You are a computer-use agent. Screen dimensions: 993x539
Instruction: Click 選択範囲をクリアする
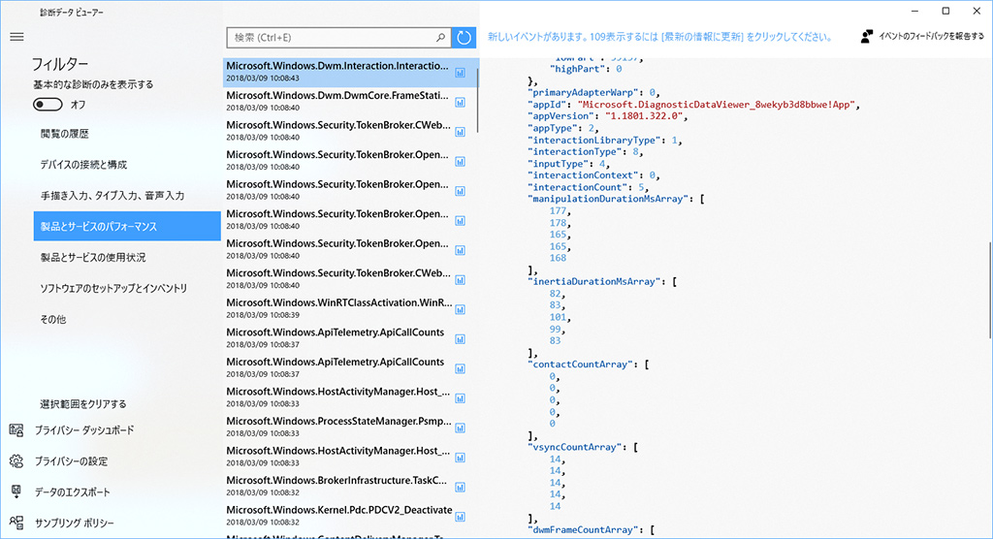[83, 404]
